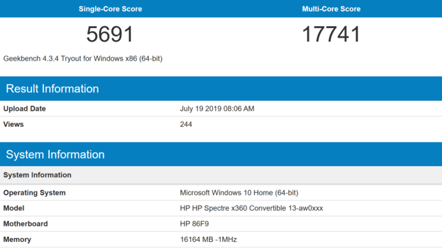The height and width of the screenshot is (249, 442).
Task: Click the Multi-Core Score heading
Action: 331,9
